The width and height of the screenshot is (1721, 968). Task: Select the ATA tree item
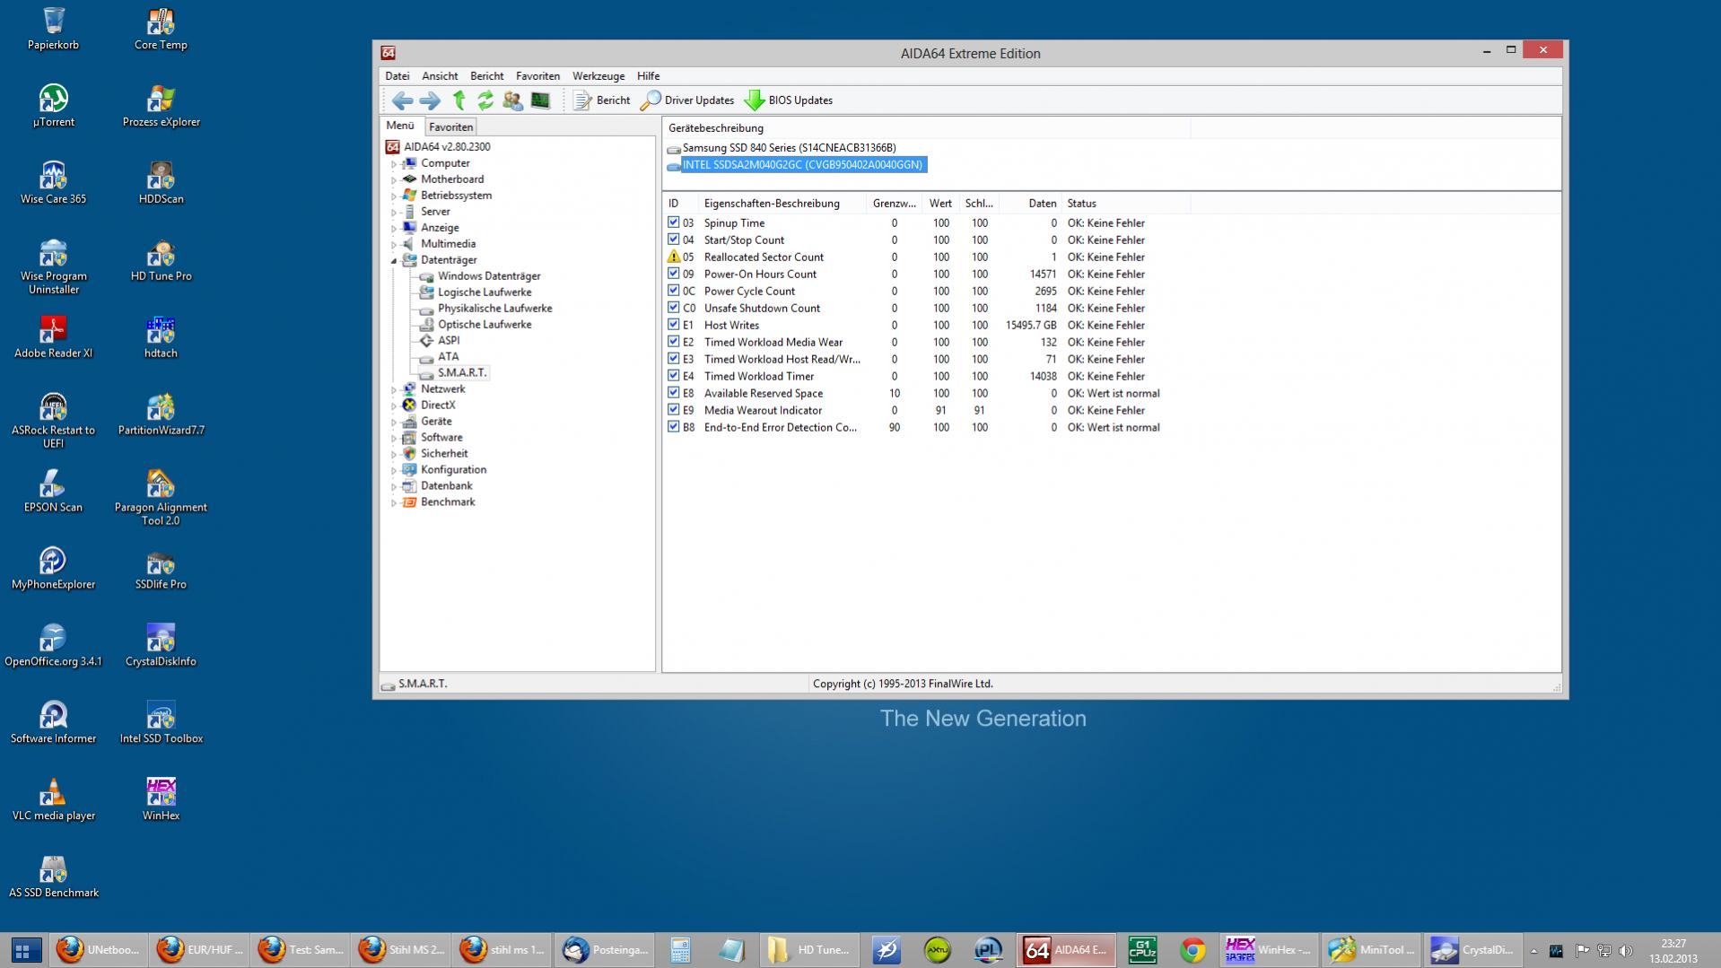[x=448, y=357]
